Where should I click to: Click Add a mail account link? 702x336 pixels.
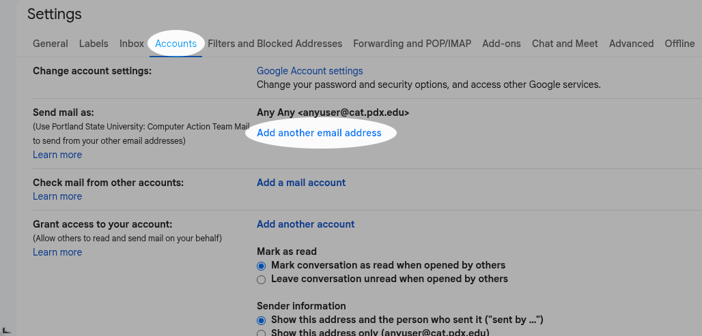301,183
